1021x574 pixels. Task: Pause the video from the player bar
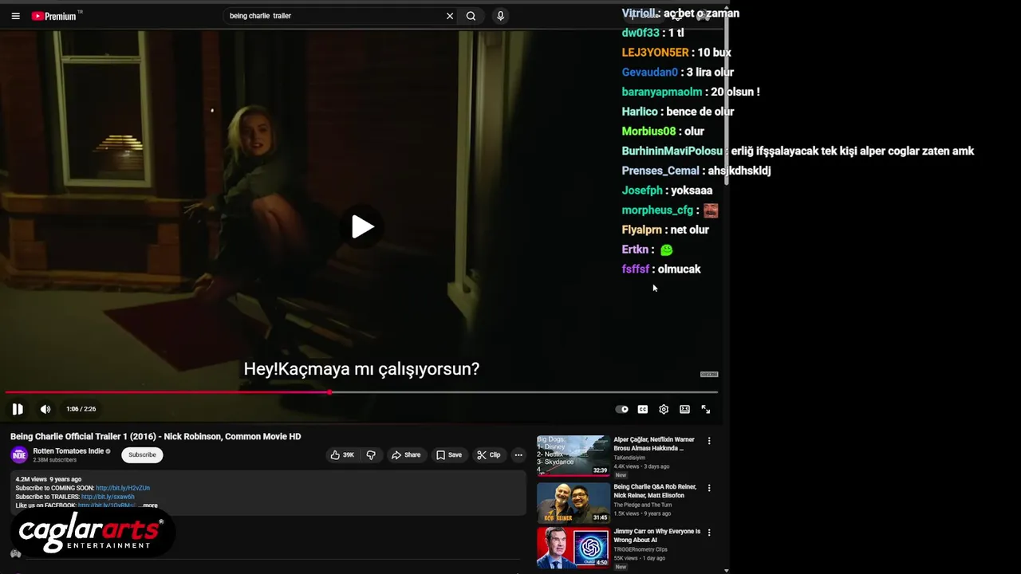tap(18, 409)
